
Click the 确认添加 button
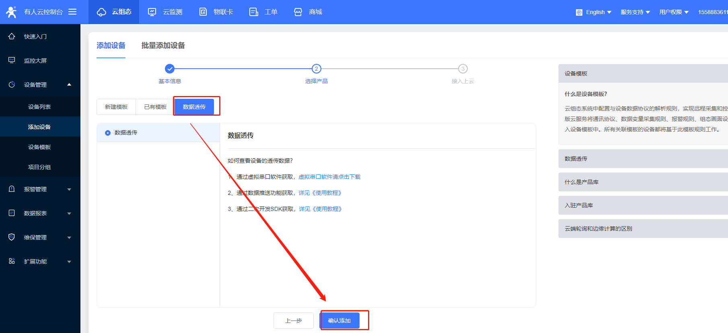[x=339, y=321]
